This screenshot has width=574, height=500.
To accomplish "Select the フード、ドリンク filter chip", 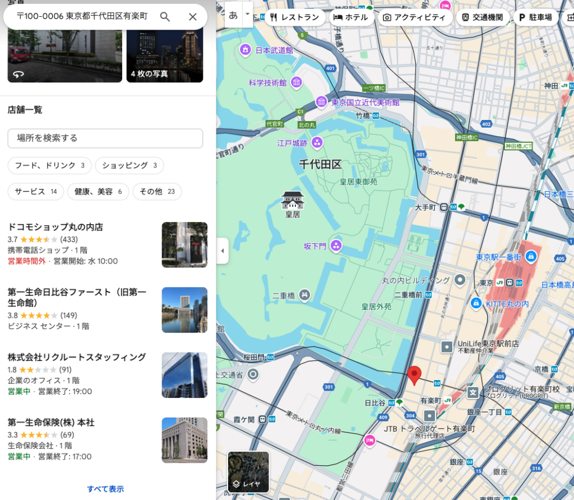I will 49,165.
